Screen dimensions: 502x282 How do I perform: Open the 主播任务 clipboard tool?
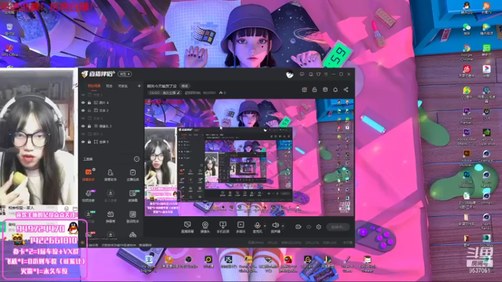[x=132, y=175]
